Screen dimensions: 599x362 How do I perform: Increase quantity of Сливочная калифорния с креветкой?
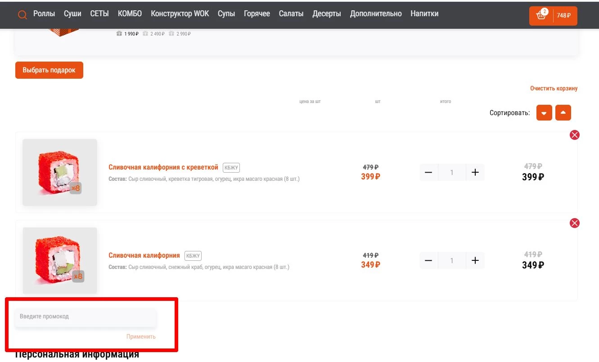(x=475, y=173)
